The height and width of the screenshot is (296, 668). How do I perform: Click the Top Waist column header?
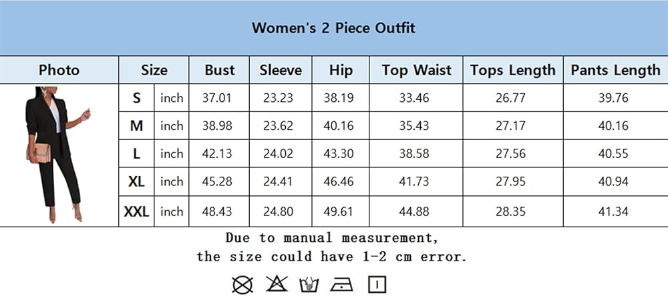pyautogui.click(x=416, y=70)
